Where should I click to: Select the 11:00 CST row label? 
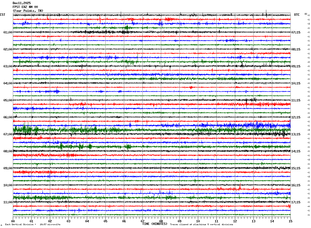8,202
